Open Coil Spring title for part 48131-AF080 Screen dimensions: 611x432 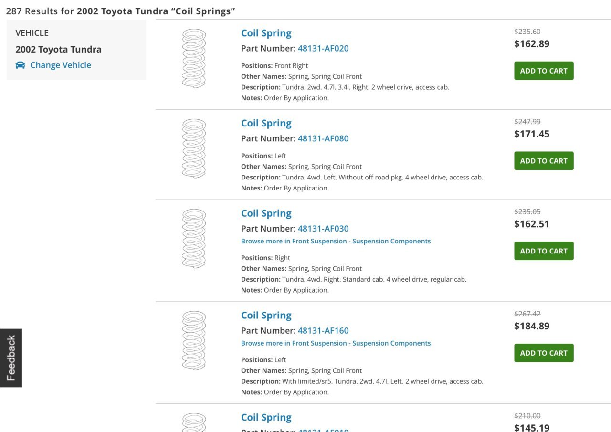tap(266, 123)
